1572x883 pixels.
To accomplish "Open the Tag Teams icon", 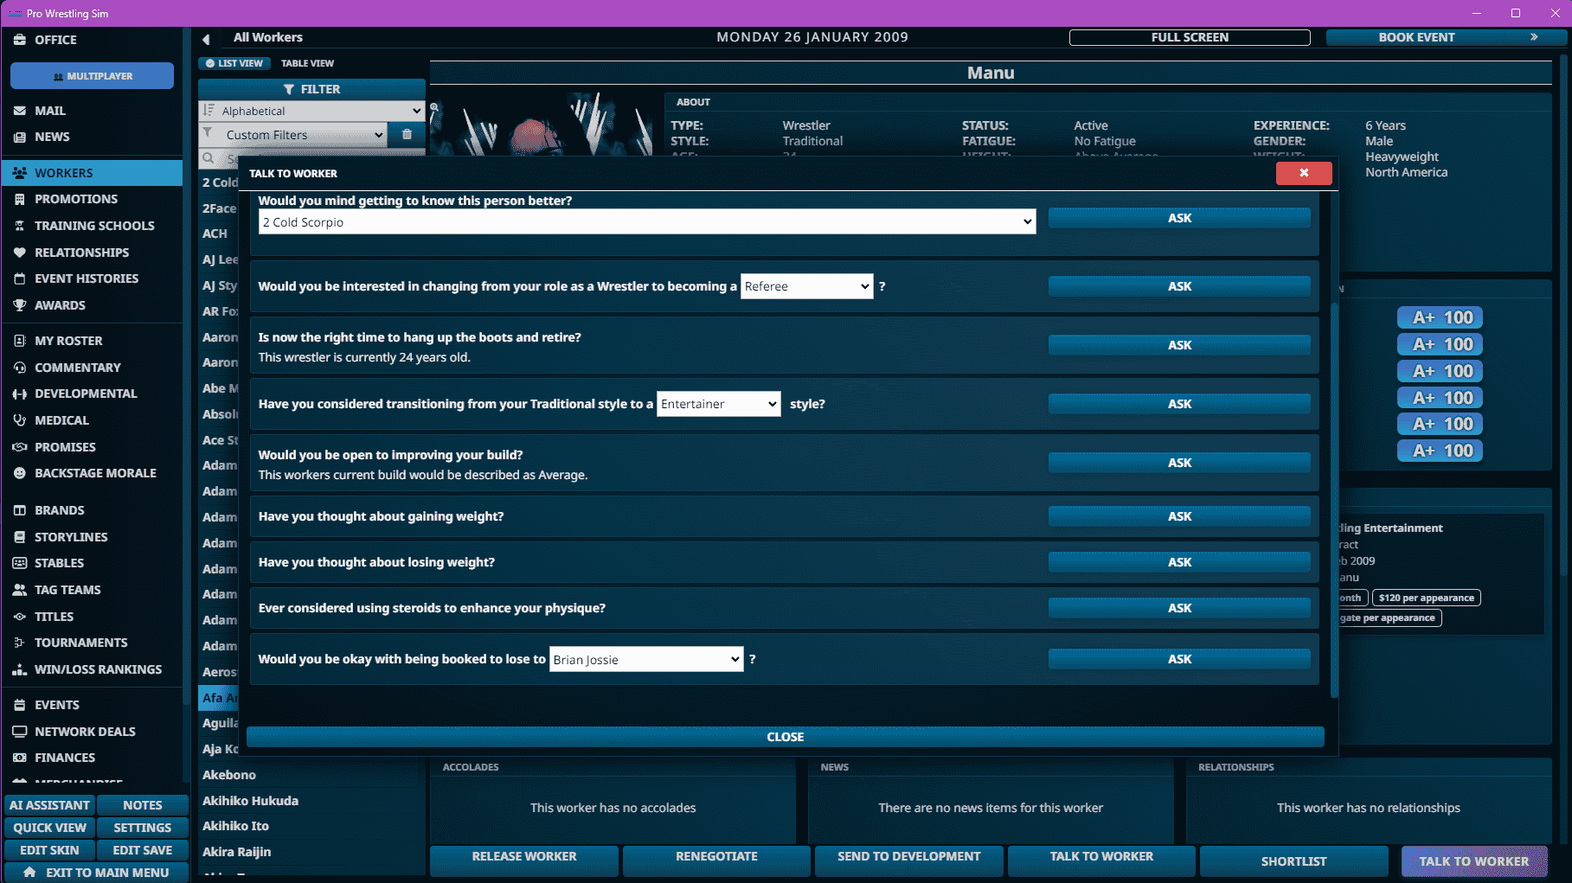I will click(20, 590).
